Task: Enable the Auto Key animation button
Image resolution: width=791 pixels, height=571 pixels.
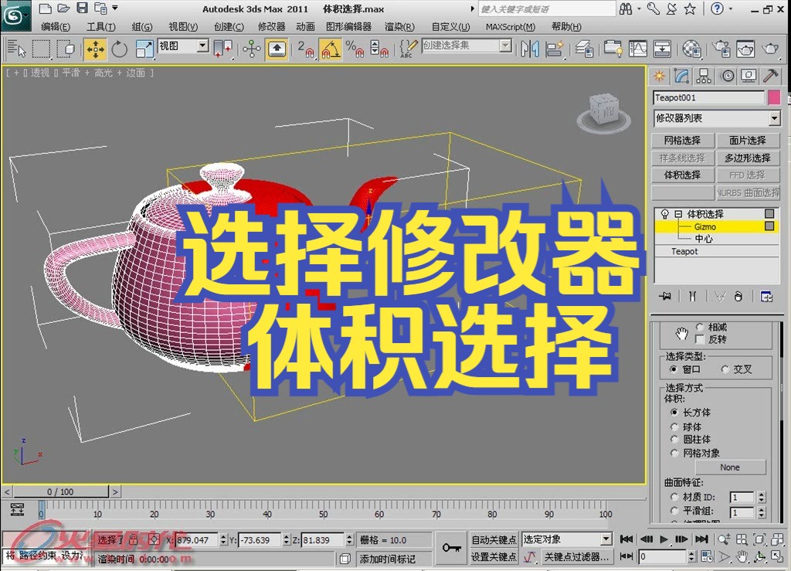Action: tap(494, 539)
